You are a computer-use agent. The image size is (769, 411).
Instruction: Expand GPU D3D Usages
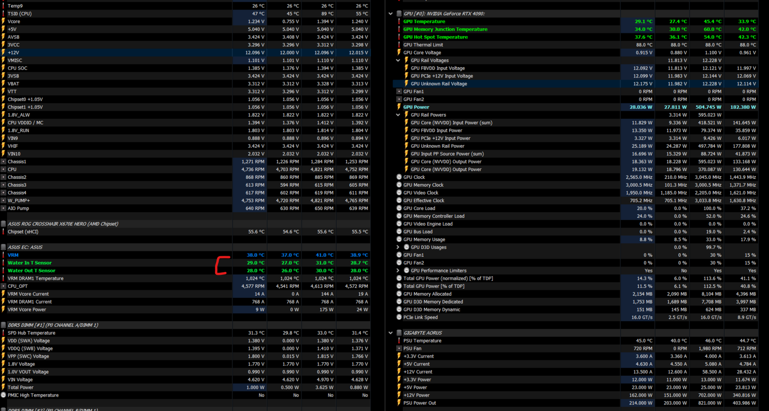tap(398, 247)
